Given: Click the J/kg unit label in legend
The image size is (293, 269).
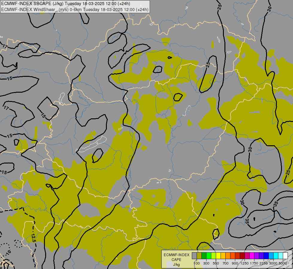Looking at the screenshot, I should (x=176, y=265).
